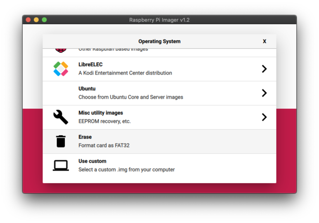Select Erase title text

tap(85, 137)
